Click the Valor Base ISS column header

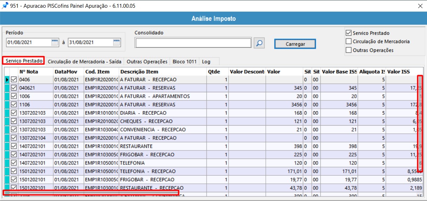339,72
